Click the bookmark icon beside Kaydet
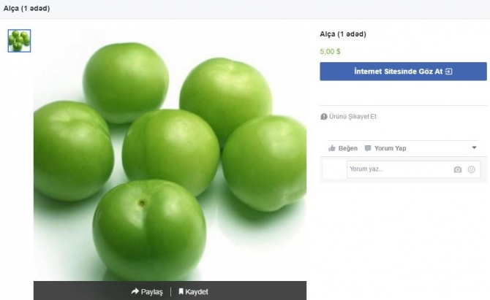Viewport: 490px width, 300px height. coord(181,291)
